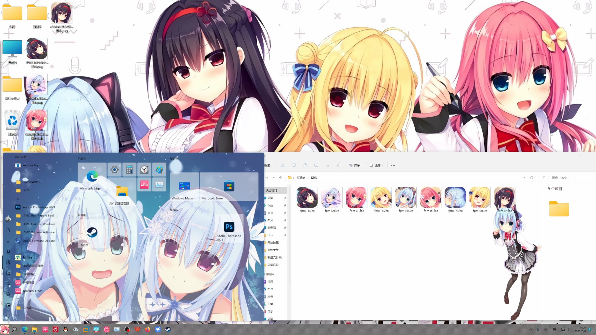
Task: Select fpm (4).ico thumbnail
Action: pos(381,198)
